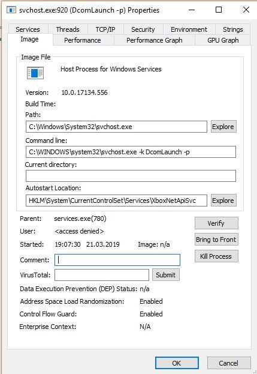Click the Kill Process button
Screen dimensions: 257x374
[x=216, y=256]
